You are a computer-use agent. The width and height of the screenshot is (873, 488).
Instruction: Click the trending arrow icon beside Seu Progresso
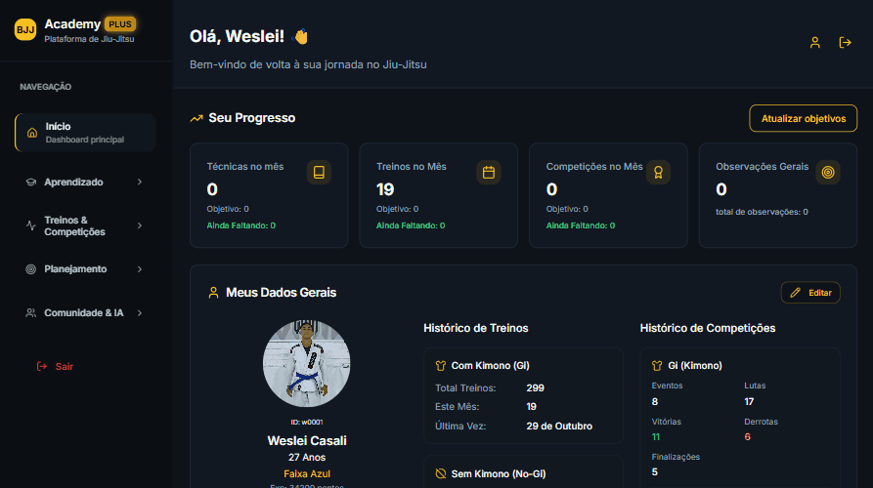196,118
